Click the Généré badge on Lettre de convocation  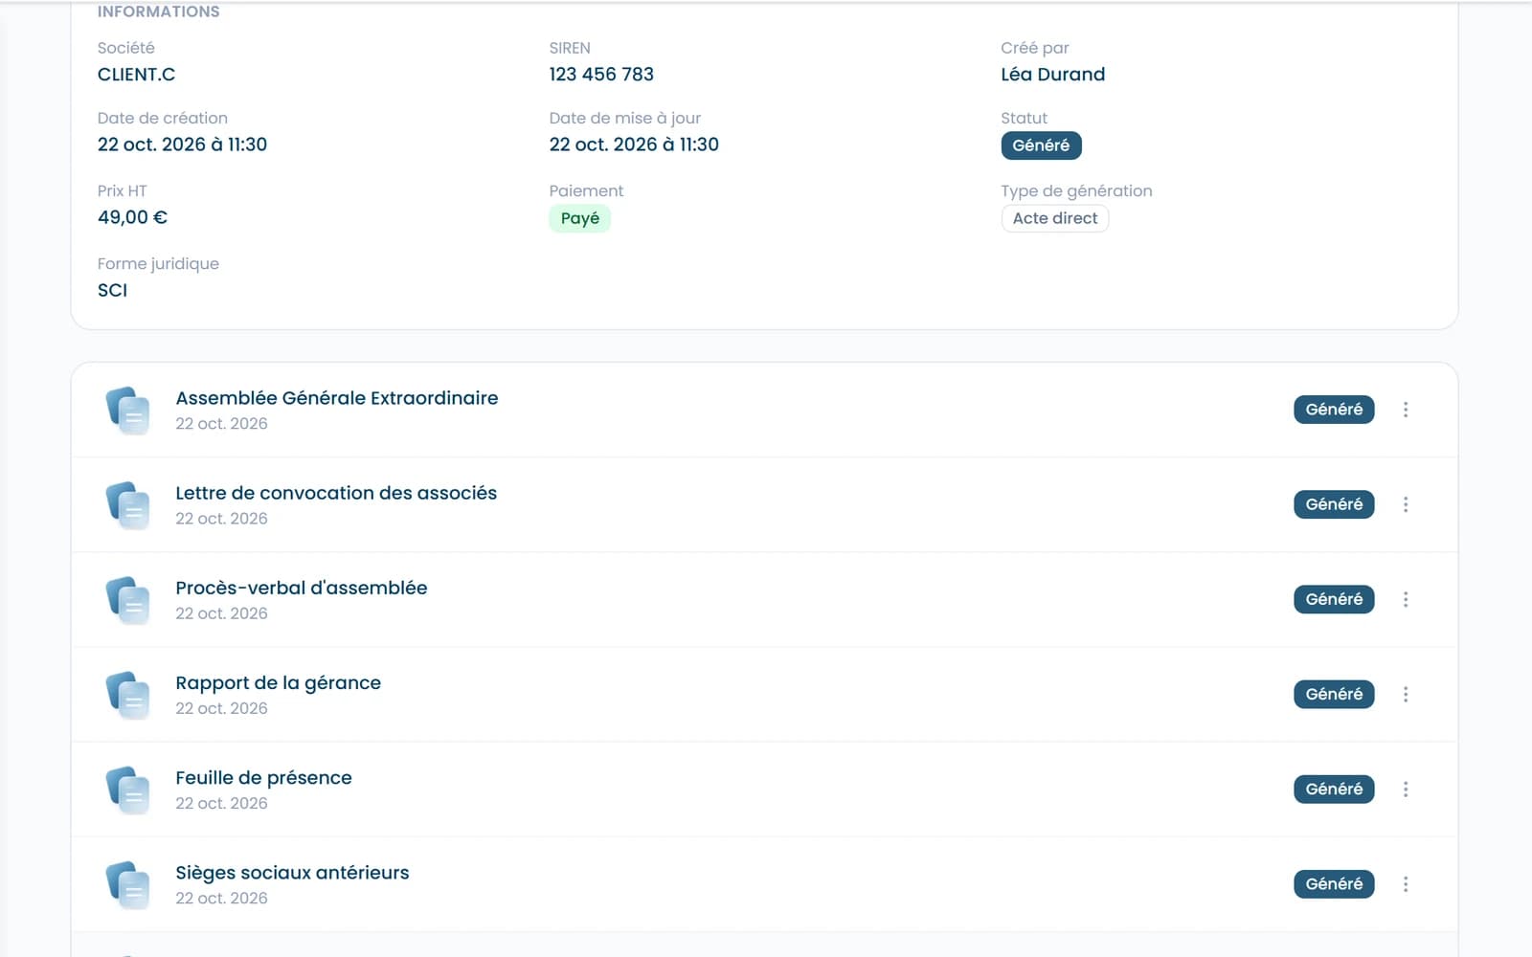(x=1334, y=504)
